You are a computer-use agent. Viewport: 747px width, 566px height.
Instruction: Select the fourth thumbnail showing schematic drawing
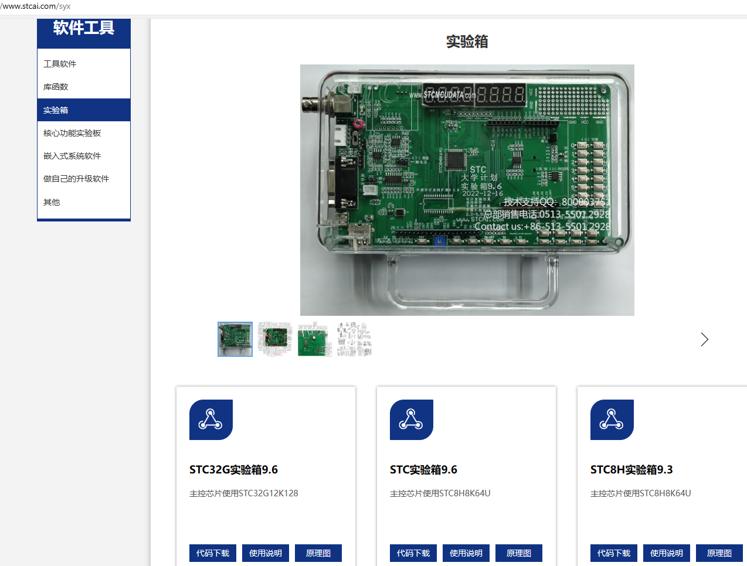355,339
